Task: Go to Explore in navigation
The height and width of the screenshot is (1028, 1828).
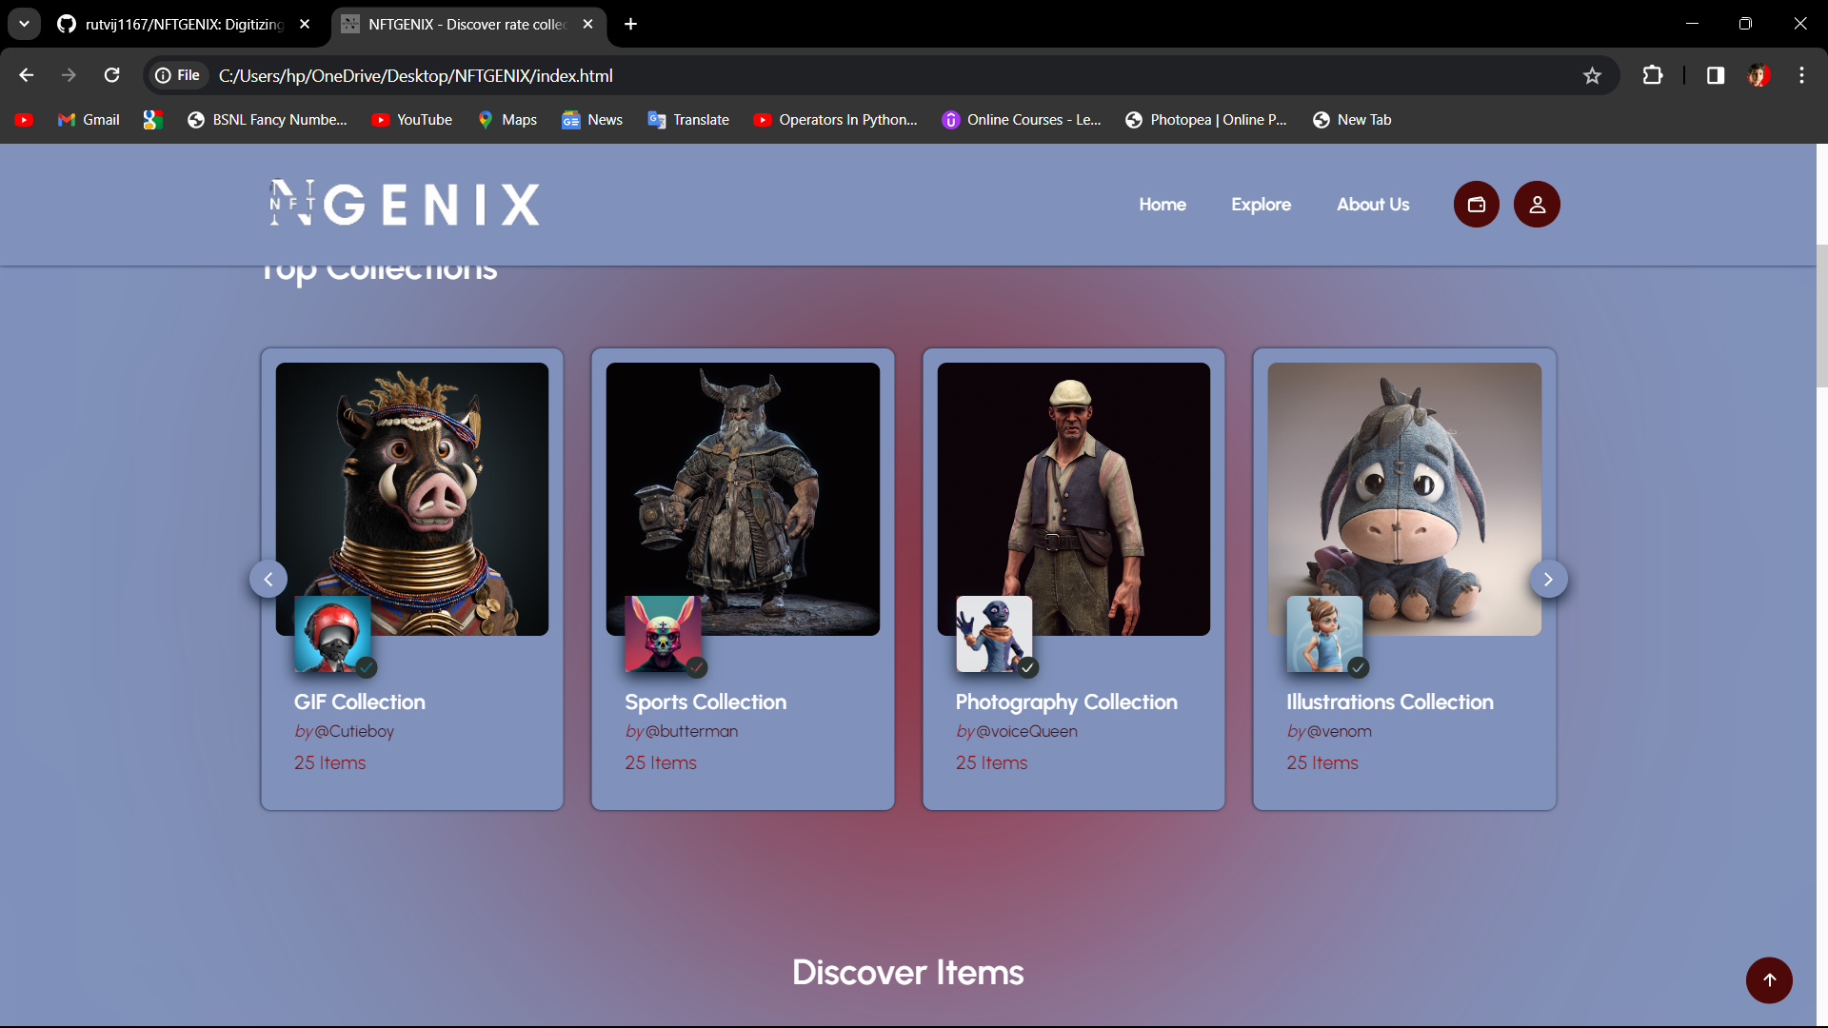Action: click(x=1261, y=205)
